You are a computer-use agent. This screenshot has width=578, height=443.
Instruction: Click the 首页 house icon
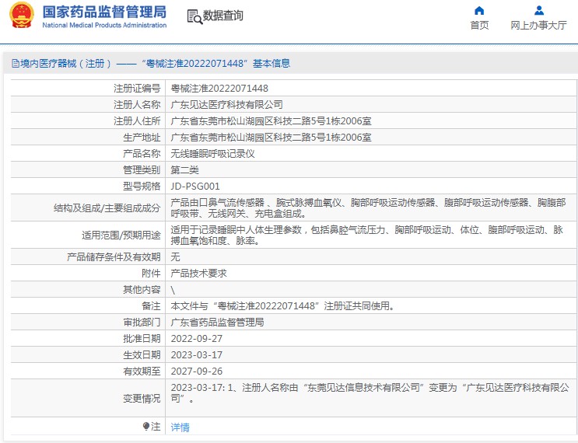click(x=479, y=11)
